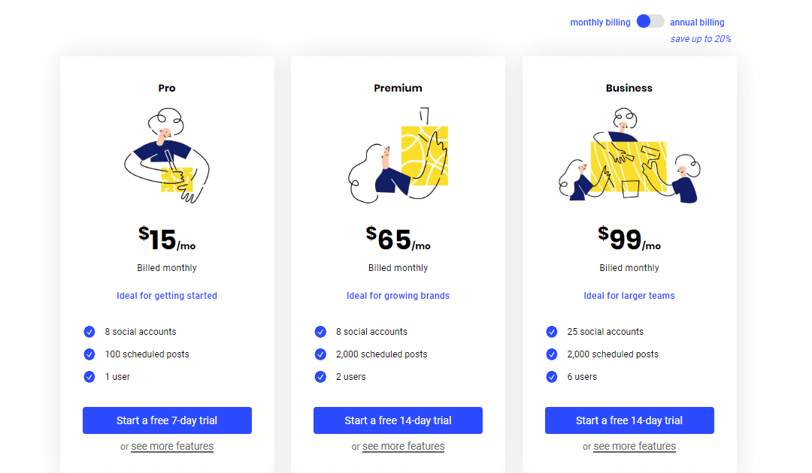Start the free 7-day trial for Pro
Viewport: 812px width, 473px height.
pos(167,420)
